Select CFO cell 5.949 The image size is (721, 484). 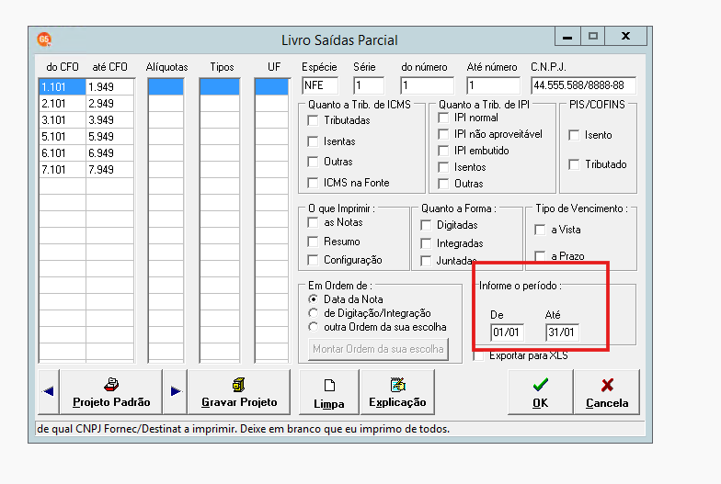[110, 136]
